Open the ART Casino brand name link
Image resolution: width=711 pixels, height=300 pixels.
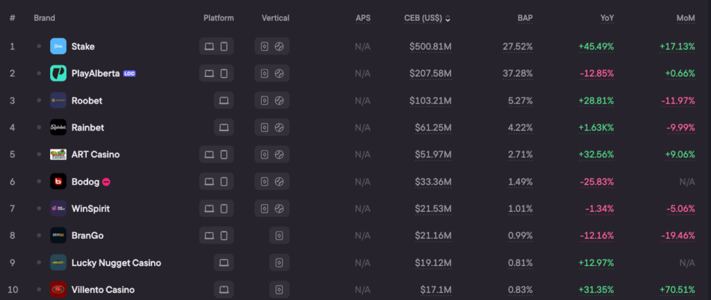click(96, 155)
